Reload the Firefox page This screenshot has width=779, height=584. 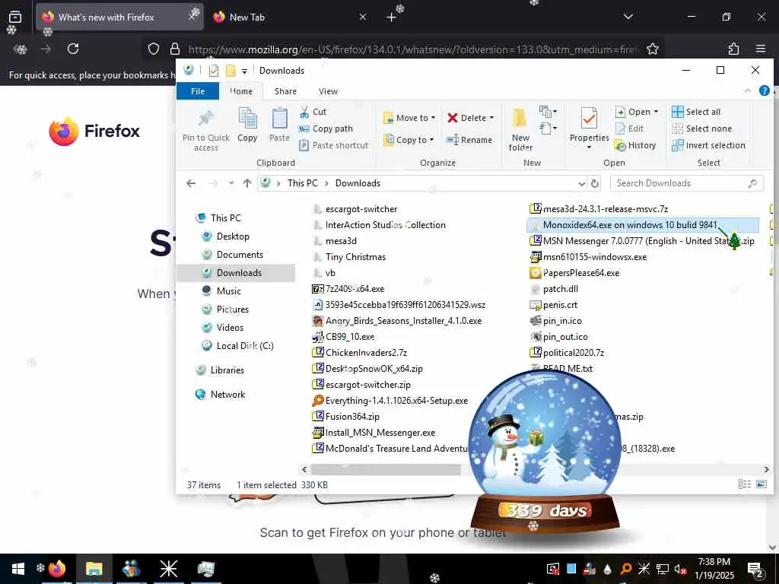click(73, 49)
